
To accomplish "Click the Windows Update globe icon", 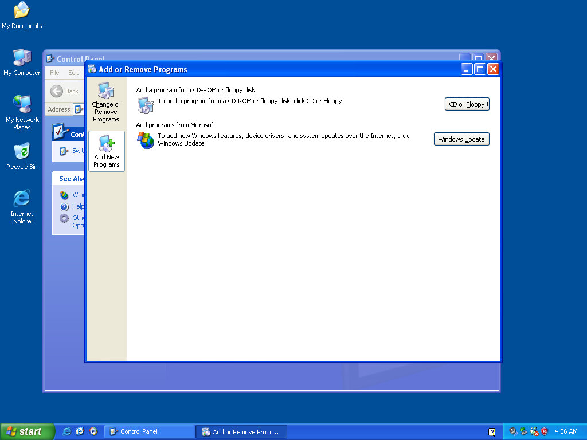I will click(146, 140).
